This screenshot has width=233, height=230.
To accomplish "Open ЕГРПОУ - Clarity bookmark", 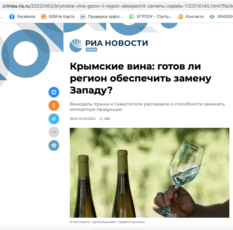I will pyautogui.click(x=151, y=17).
